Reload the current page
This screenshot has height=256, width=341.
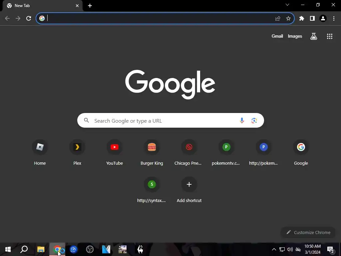(29, 19)
